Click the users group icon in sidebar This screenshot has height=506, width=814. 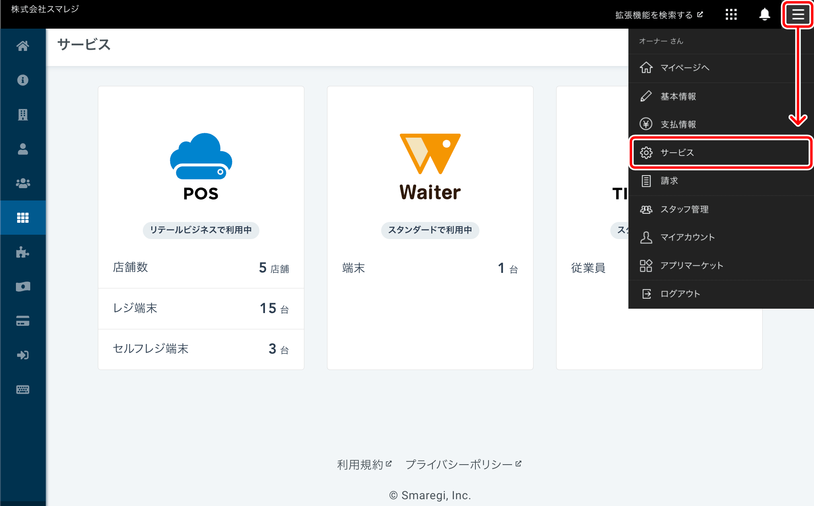click(x=23, y=183)
